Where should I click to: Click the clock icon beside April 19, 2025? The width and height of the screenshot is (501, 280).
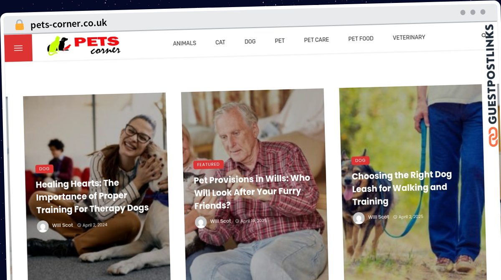237,221
